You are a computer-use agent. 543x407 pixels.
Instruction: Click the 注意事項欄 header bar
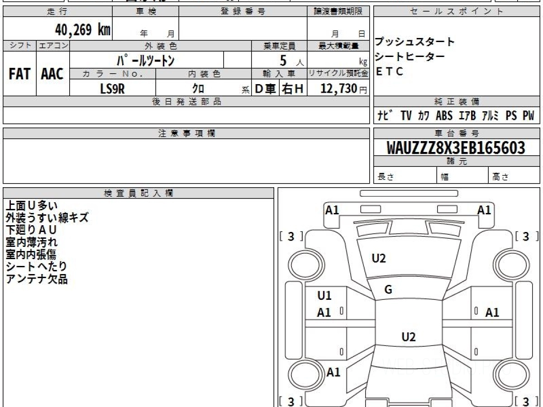click(186, 133)
